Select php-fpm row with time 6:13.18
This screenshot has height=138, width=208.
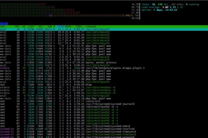click(x=104, y=99)
